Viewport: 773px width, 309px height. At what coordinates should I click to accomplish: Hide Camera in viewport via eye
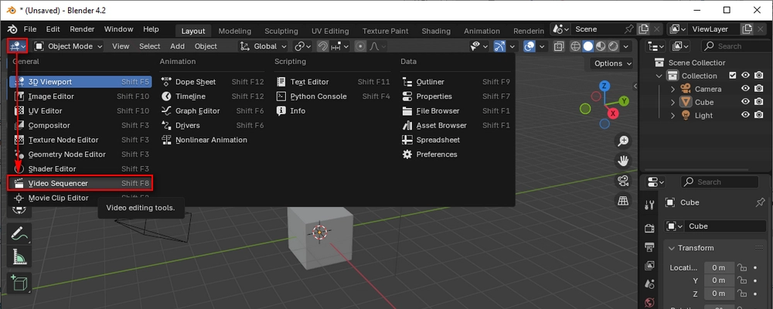(x=746, y=89)
